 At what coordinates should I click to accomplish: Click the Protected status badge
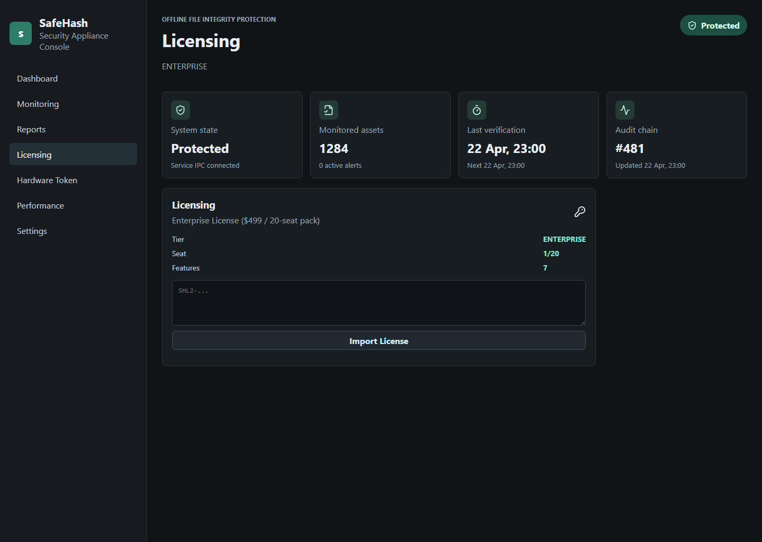[x=713, y=25]
